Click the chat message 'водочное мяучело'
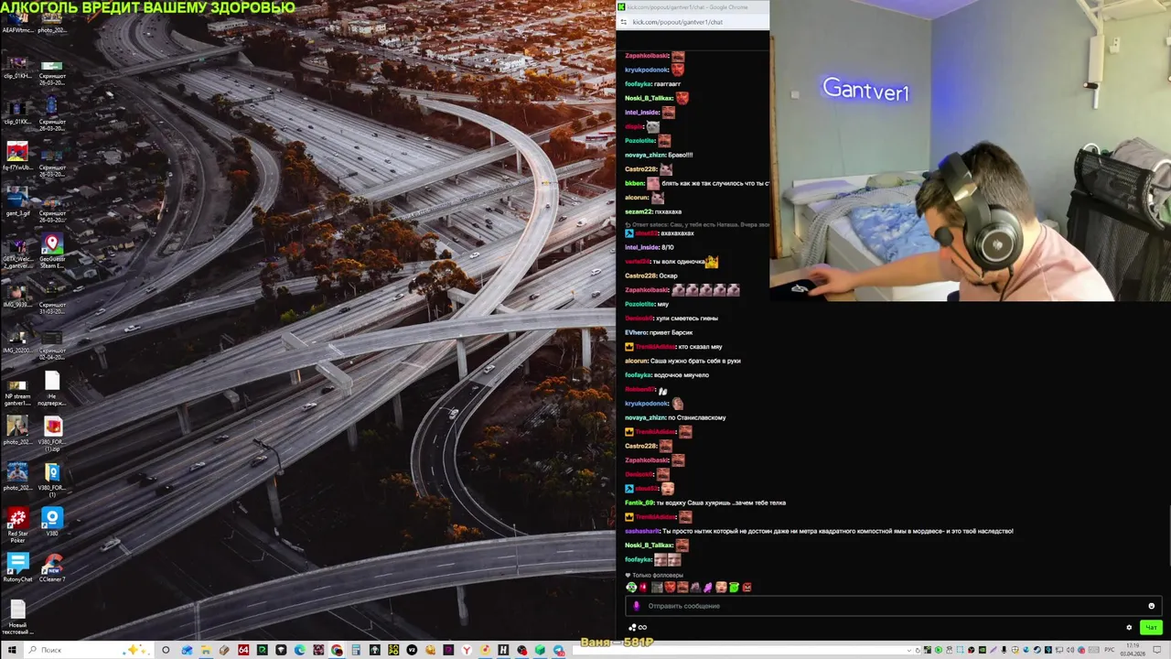This screenshot has height=659, width=1171. click(682, 375)
